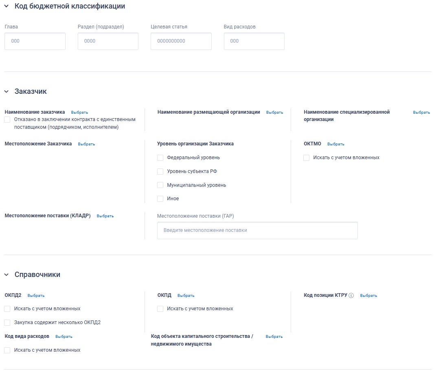Check Искать с учетом вложенных under ОКТМО
Screen dimensions: 434x372
click(307, 158)
